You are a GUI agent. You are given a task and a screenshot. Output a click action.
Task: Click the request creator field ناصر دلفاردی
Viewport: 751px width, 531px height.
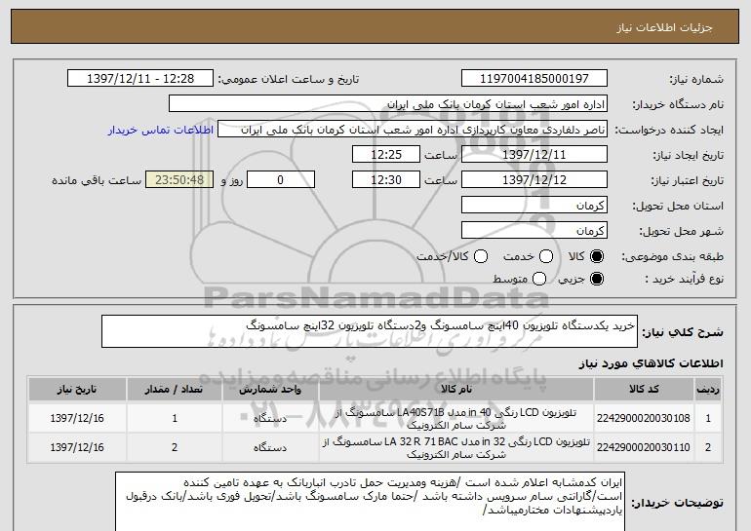(x=413, y=130)
